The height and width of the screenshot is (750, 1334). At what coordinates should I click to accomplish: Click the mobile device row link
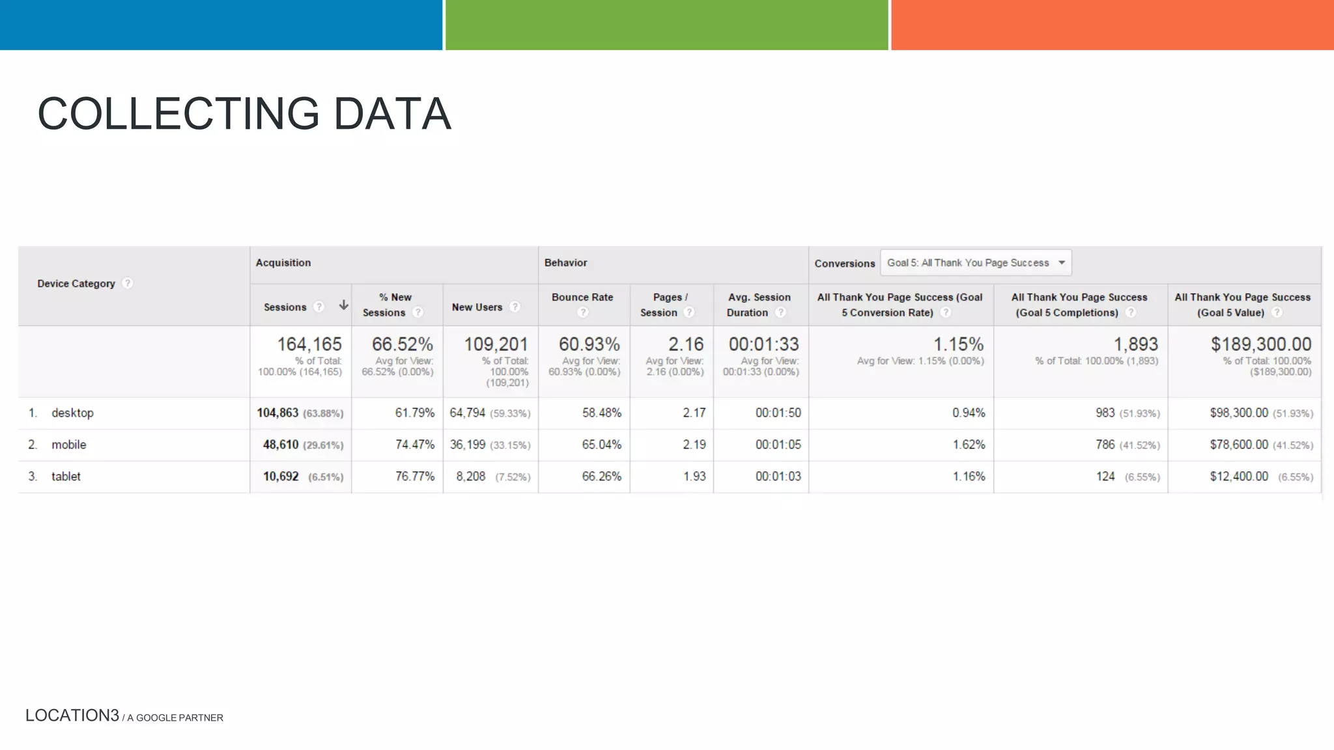[x=68, y=445]
